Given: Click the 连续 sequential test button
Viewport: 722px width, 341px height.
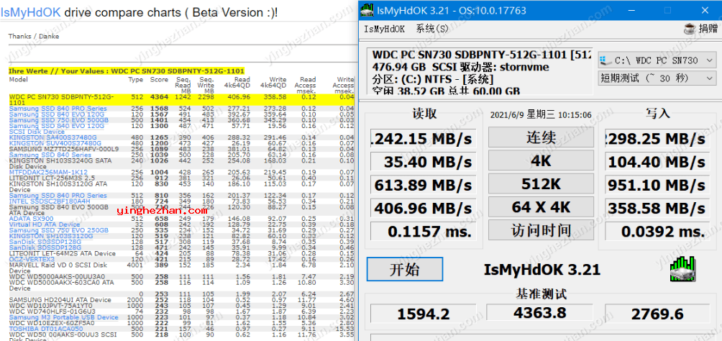Looking at the screenshot, I should point(541,138).
